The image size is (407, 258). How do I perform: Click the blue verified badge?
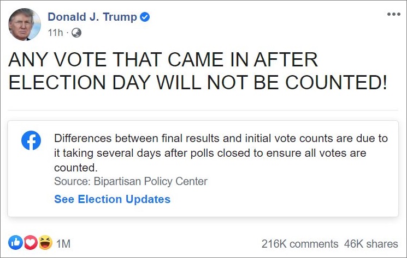click(x=145, y=17)
